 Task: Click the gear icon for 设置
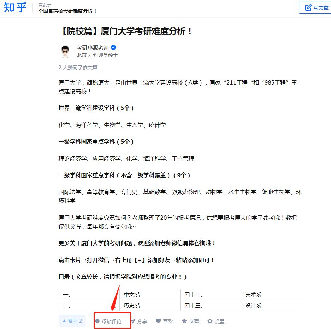click(x=210, y=321)
